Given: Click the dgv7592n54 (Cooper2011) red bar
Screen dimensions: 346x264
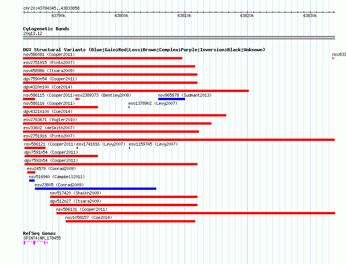Looking at the screenshot, I should click(111, 164).
